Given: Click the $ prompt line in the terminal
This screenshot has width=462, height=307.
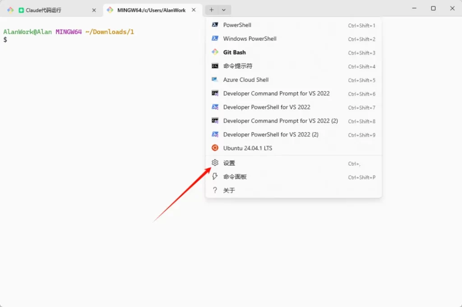Looking at the screenshot, I should [x=5, y=40].
